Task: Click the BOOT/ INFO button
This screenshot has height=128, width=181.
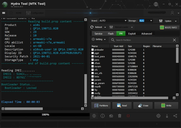Action: pos(169,28)
